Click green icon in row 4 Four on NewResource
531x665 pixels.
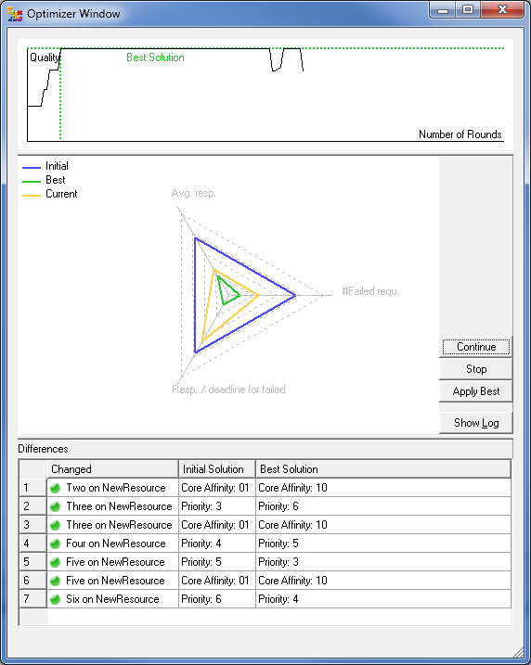point(55,544)
